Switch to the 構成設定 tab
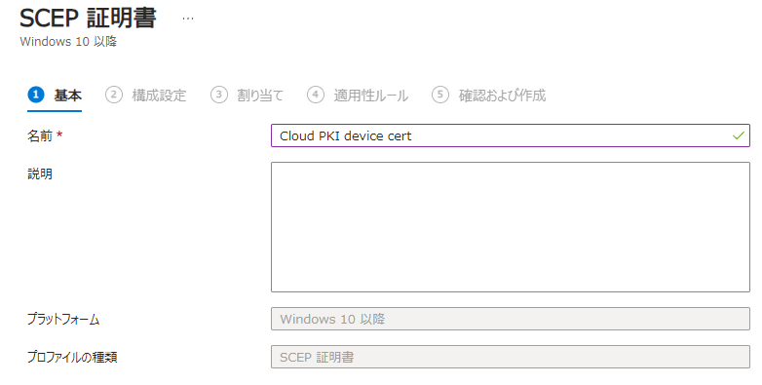The width and height of the screenshot is (762, 385). pyautogui.click(x=159, y=96)
